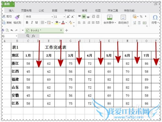
Task: Apply comma thousands separator style
Action: click(x=145, y=17)
